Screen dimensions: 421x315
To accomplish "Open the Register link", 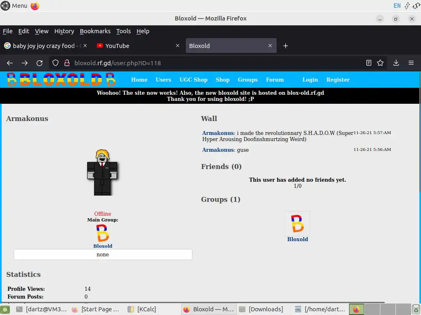I will (x=338, y=80).
